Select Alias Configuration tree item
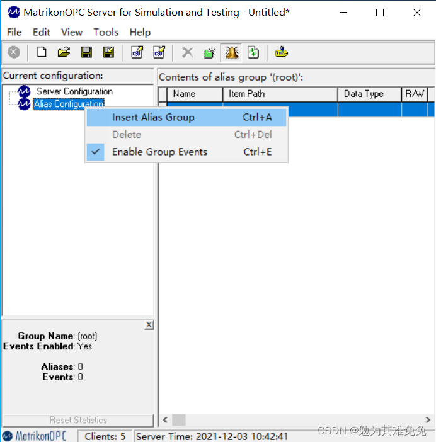 point(69,104)
